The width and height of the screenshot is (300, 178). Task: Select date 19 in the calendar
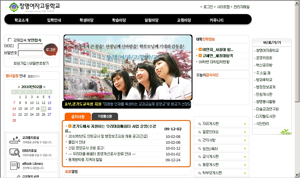tap(43, 109)
